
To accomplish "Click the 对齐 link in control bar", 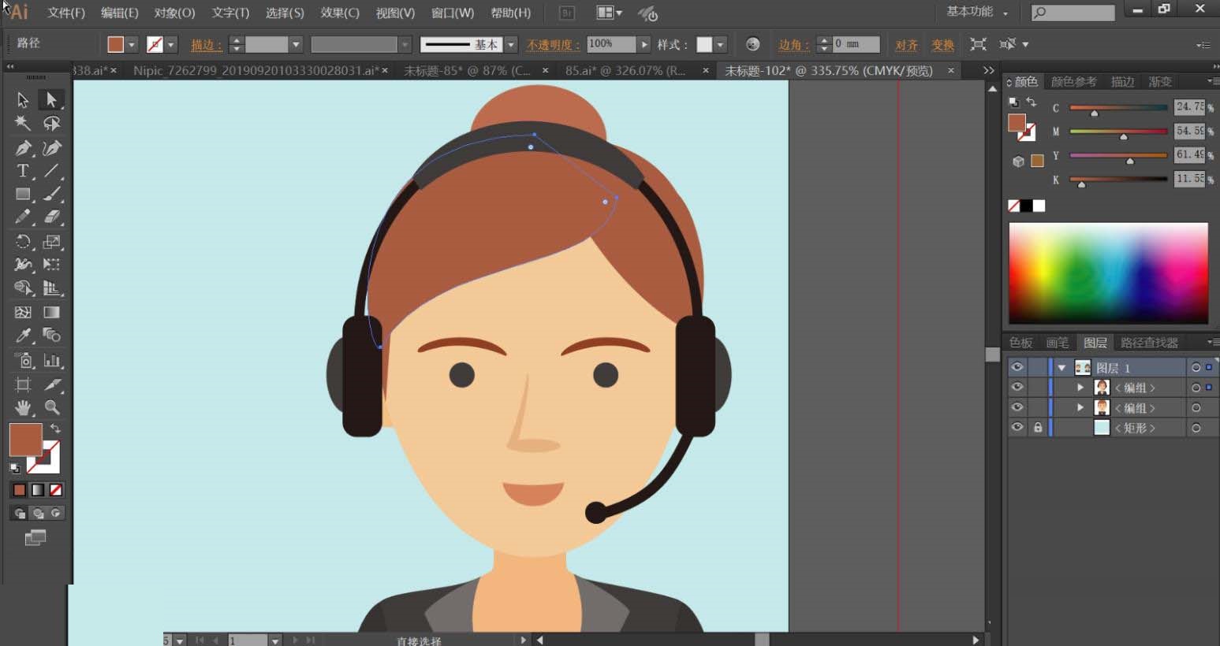I will [906, 45].
